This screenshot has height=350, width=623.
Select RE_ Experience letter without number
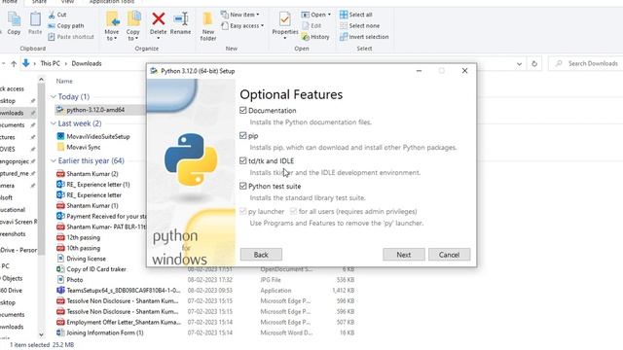click(x=89, y=195)
